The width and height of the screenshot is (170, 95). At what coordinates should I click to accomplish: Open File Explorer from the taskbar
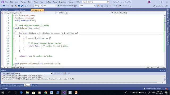click(27, 93)
